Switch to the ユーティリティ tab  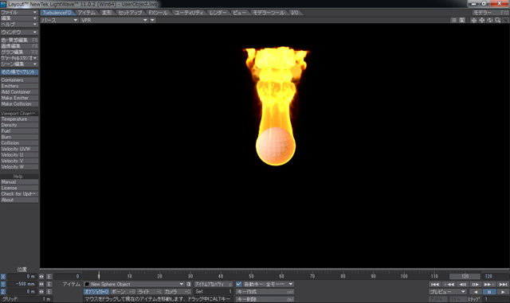(x=189, y=13)
